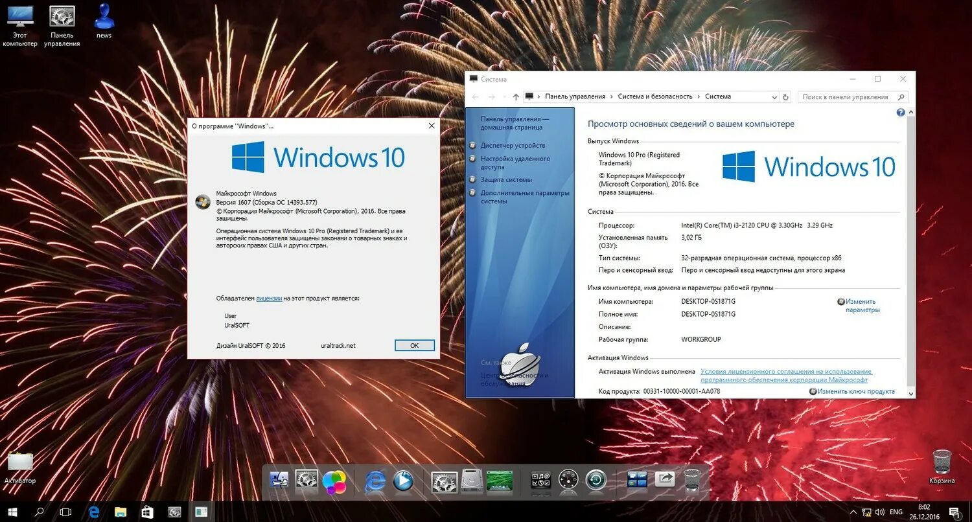This screenshot has width=972, height=522.
Task: Open the 'news' desktop icon
Action: [x=104, y=21]
